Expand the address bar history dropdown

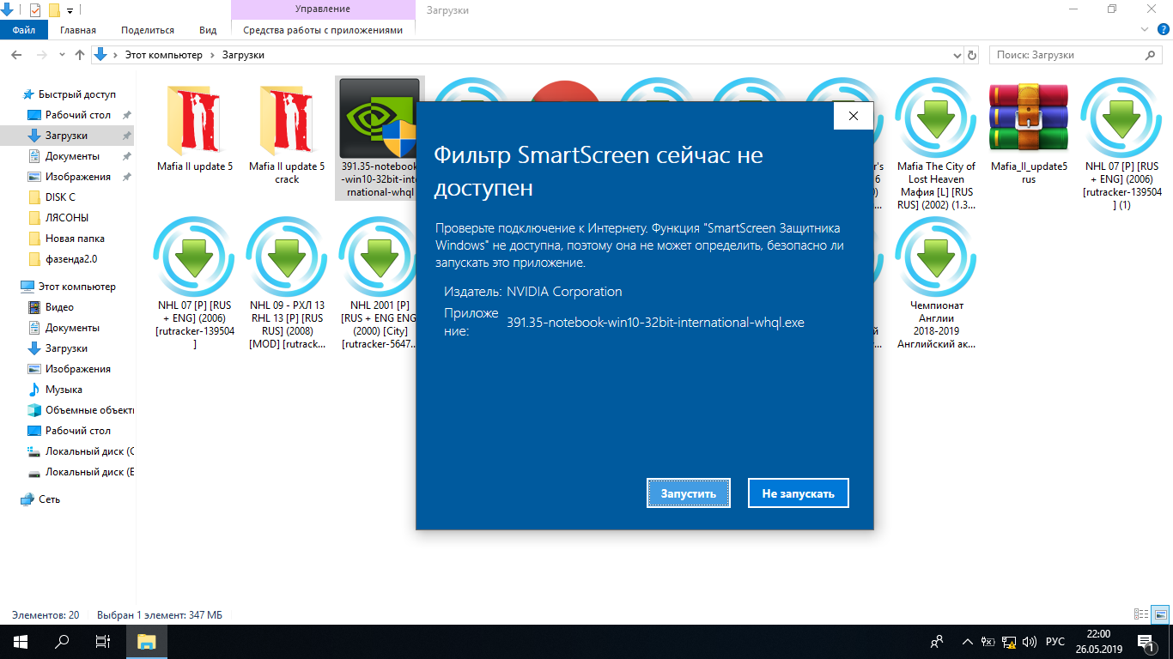(958, 55)
